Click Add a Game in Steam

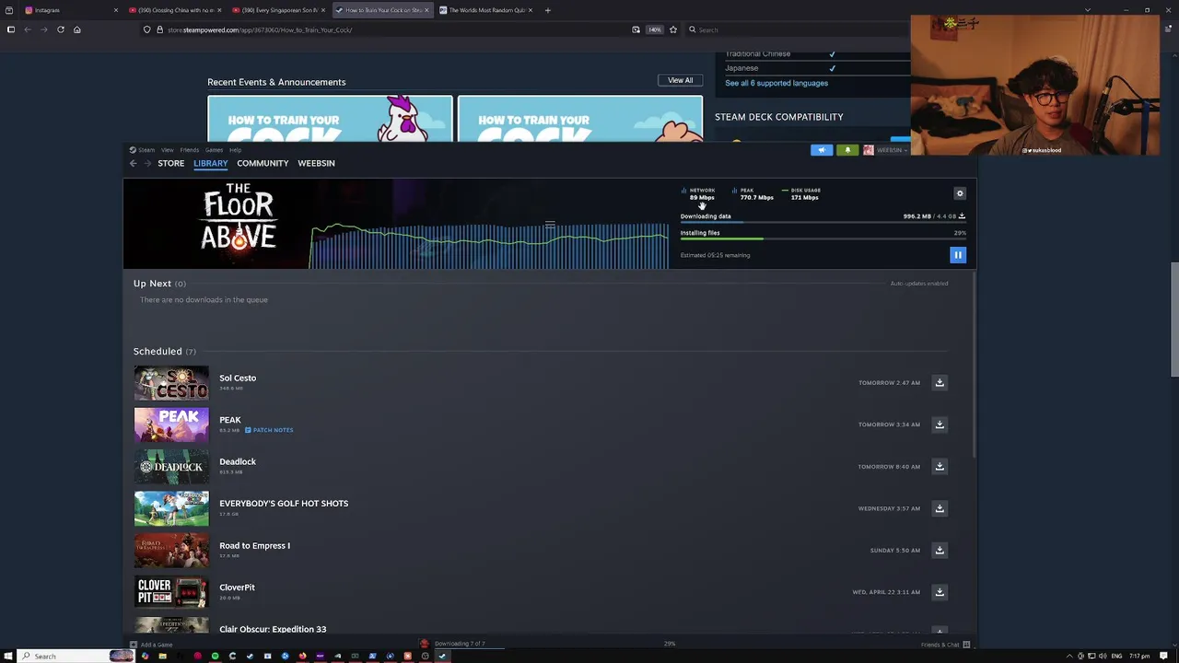click(152, 645)
